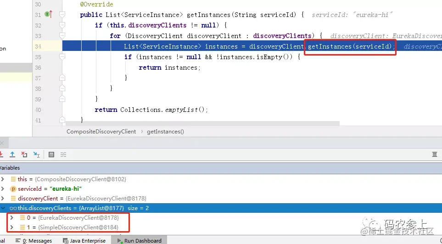Viewport: 442px width, 244px height.
Task: Select 'this = {CompositeDiscoveryClient@8102}' row text
Action: pyautogui.click(x=72, y=179)
